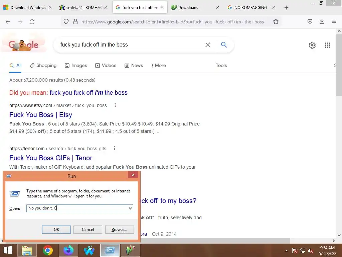Open the Firefox downloads arrow

pos(322,21)
